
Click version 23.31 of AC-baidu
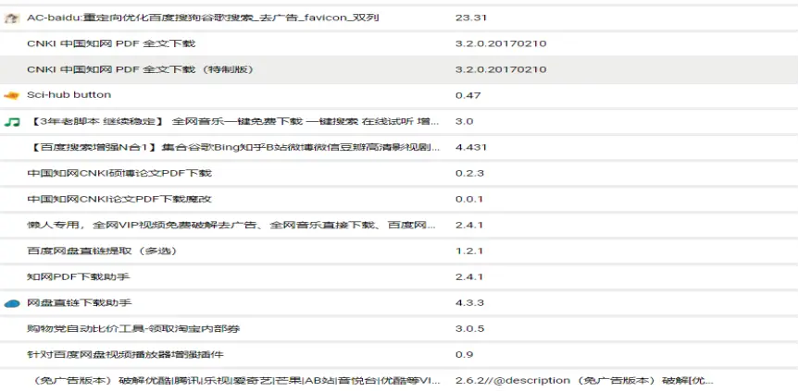pos(471,18)
